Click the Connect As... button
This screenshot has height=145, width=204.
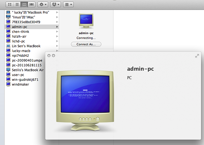coord(86,44)
